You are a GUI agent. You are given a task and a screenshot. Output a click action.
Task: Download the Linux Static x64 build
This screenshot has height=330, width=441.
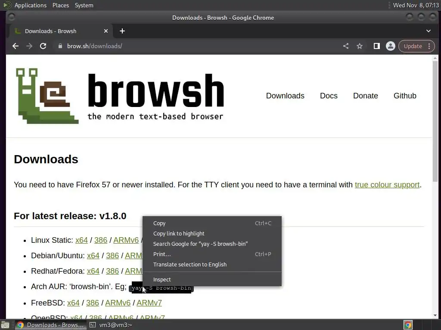pyautogui.click(x=81, y=240)
